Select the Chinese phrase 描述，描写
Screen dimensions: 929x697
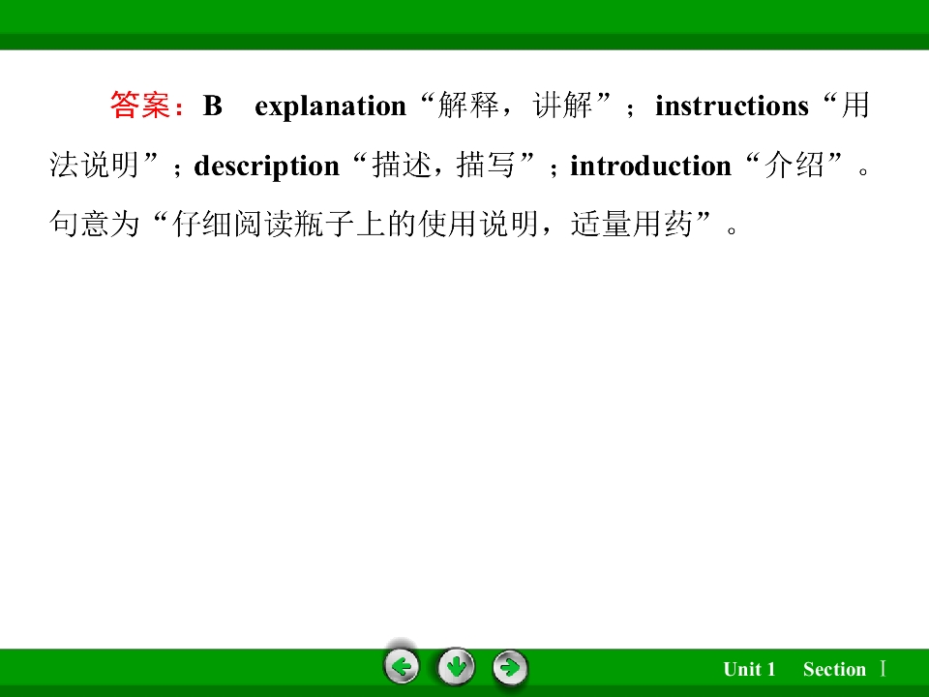click(443, 165)
